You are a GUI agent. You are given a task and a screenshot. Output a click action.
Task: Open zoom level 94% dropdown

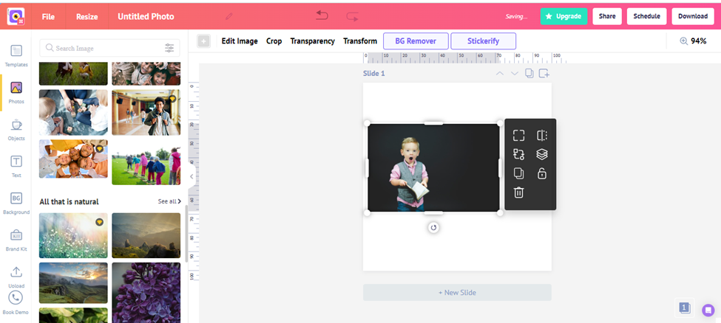point(699,41)
